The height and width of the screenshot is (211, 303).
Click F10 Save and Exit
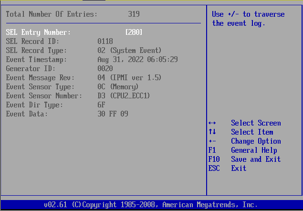[244, 159]
